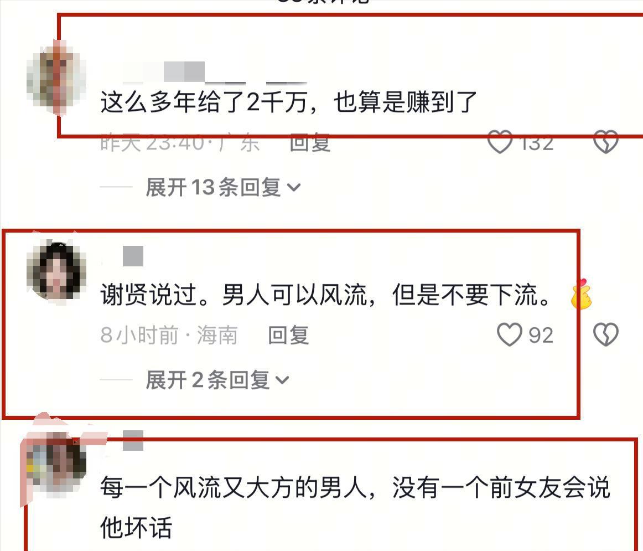Expand 展开13条回复 replies
The image size is (643, 551).
click(x=223, y=188)
